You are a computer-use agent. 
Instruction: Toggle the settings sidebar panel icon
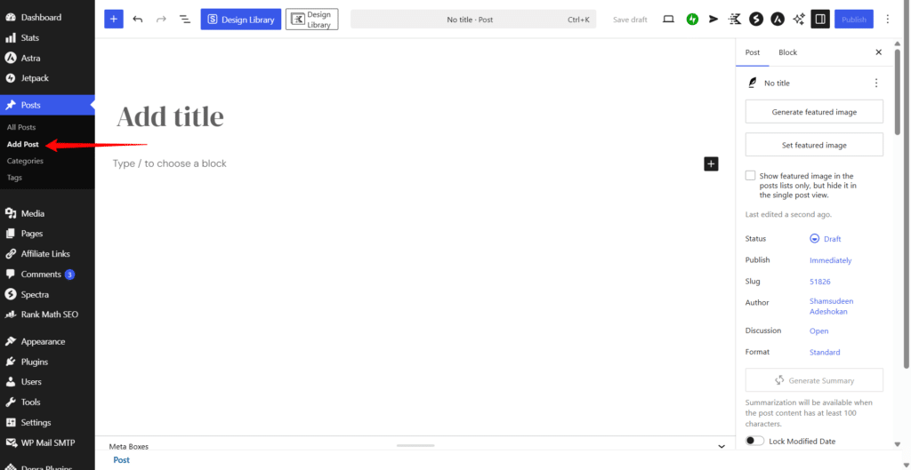click(x=820, y=20)
